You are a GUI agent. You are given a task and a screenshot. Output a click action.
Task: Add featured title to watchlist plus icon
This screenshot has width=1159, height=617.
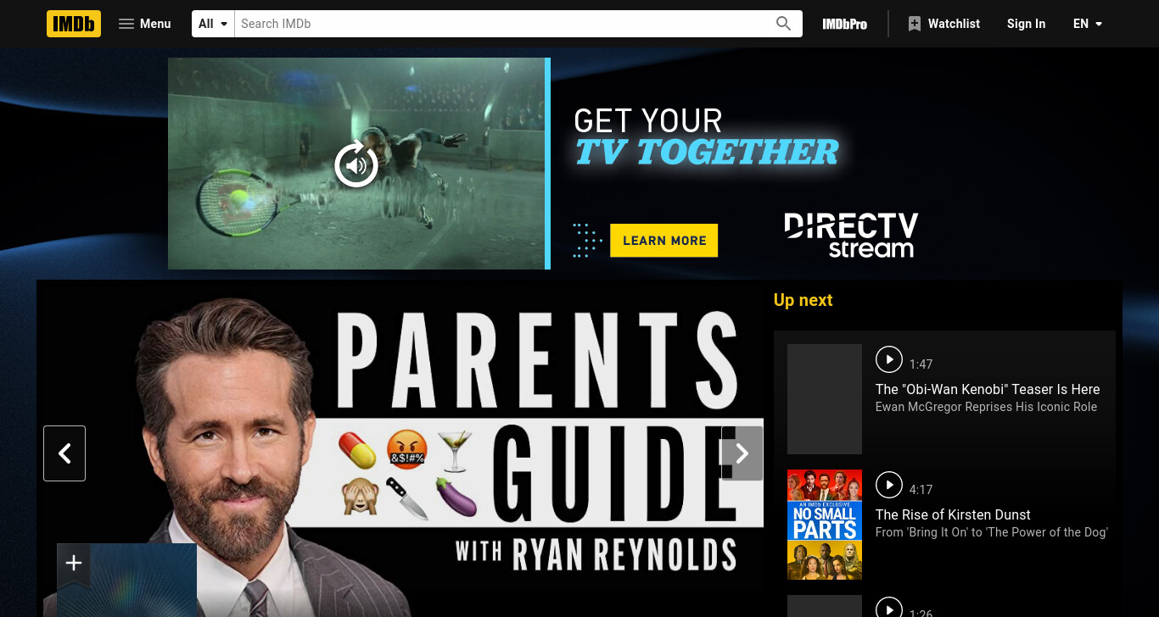(x=74, y=563)
